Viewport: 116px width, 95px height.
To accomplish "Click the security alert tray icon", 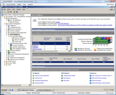I will click(107, 90).
